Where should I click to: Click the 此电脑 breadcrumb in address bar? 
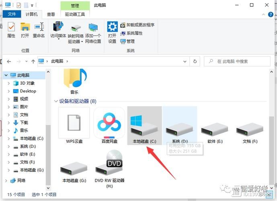[57, 61]
